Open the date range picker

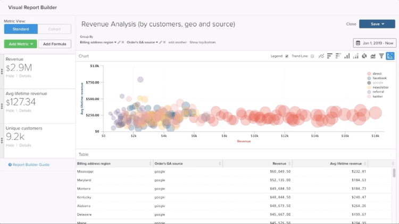(374, 43)
